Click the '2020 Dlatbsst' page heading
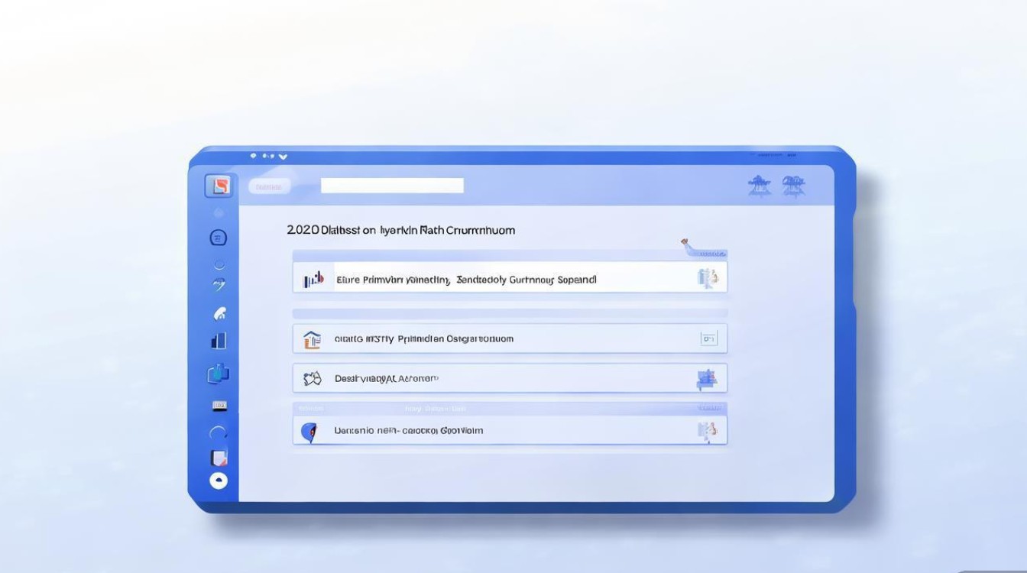Screen dimensions: 1027x573 pyautogui.click(x=401, y=230)
